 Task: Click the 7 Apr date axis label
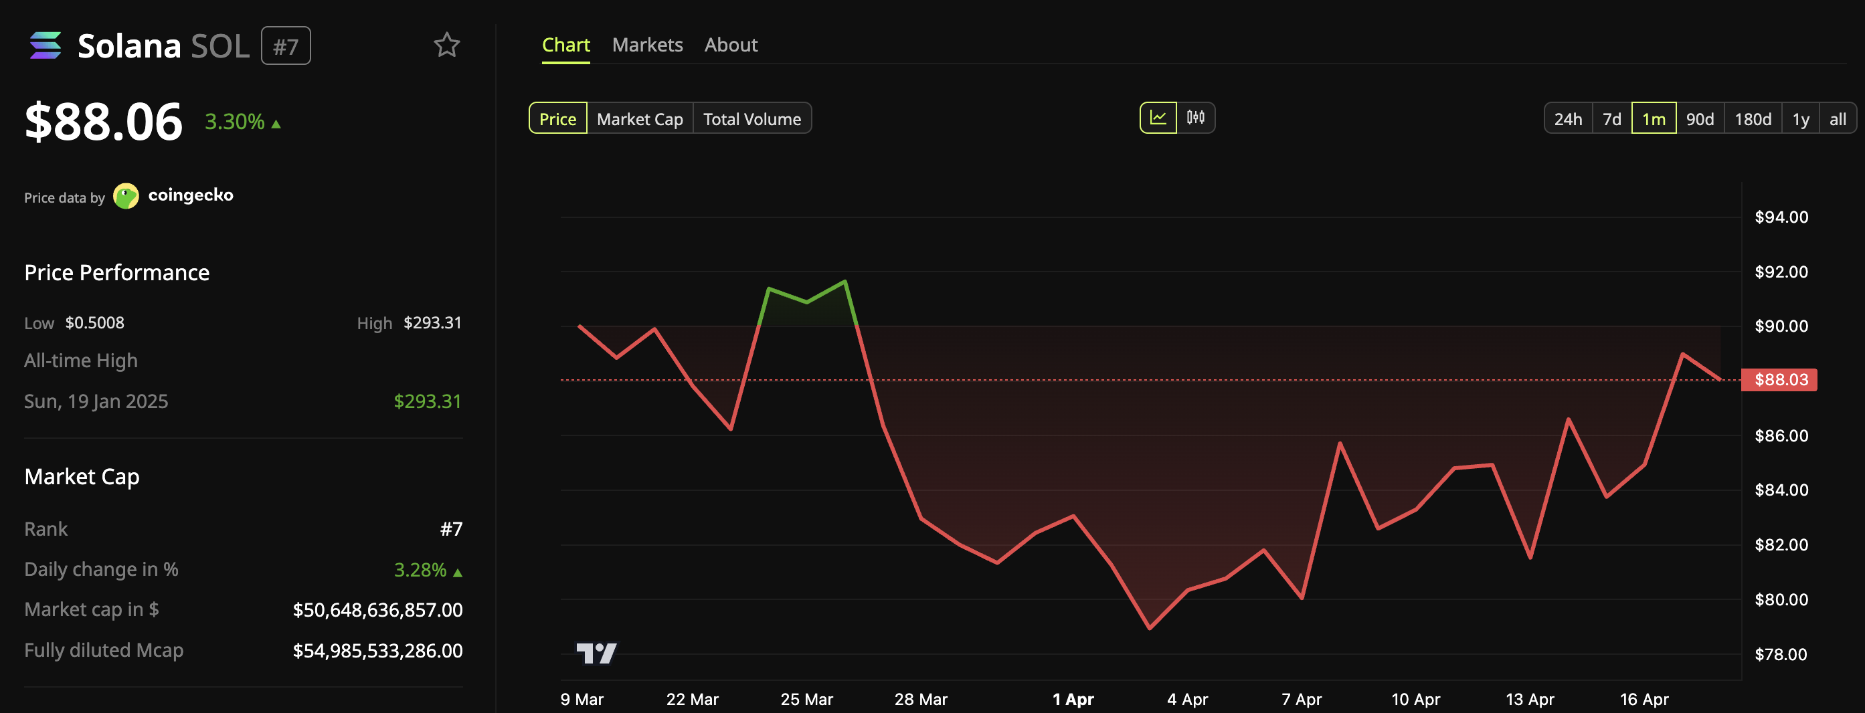[x=1302, y=699]
